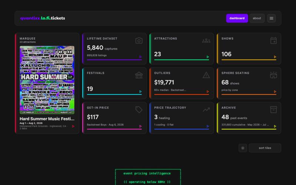The width and height of the screenshot is (296, 185).
Task: Click the trending arrow icon on Price Trajectory tile
Action: pyautogui.click(x=206, y=110)
